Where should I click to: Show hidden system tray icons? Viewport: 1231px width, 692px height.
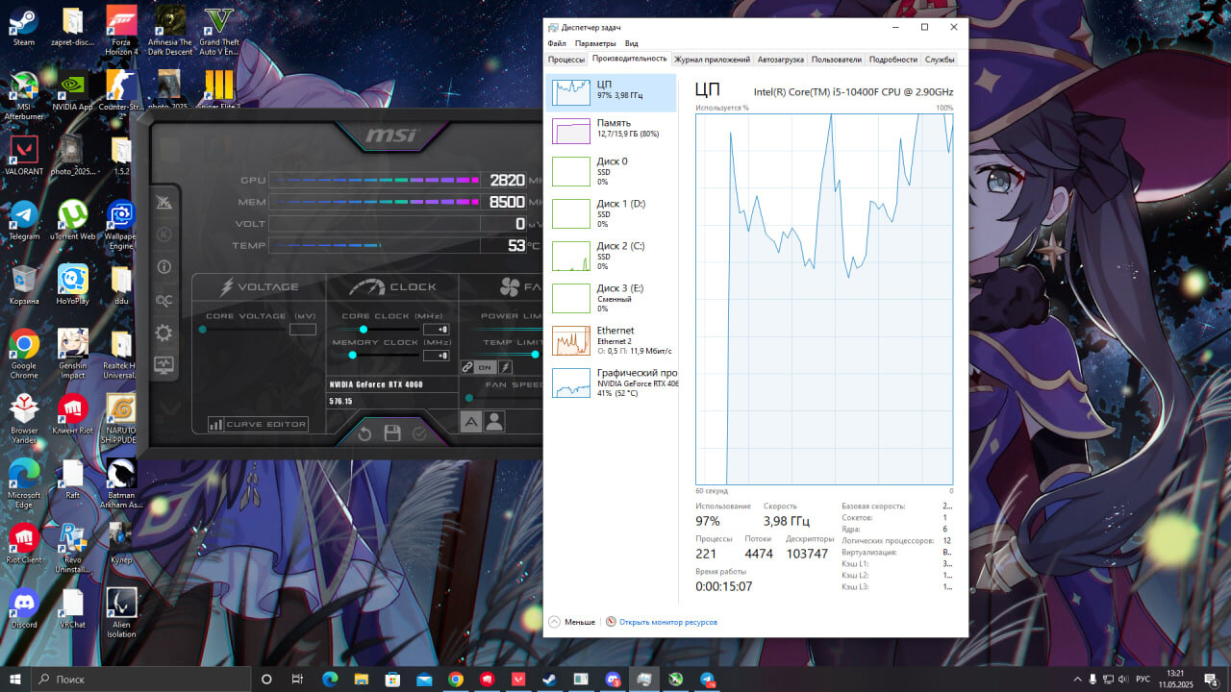1077,679
